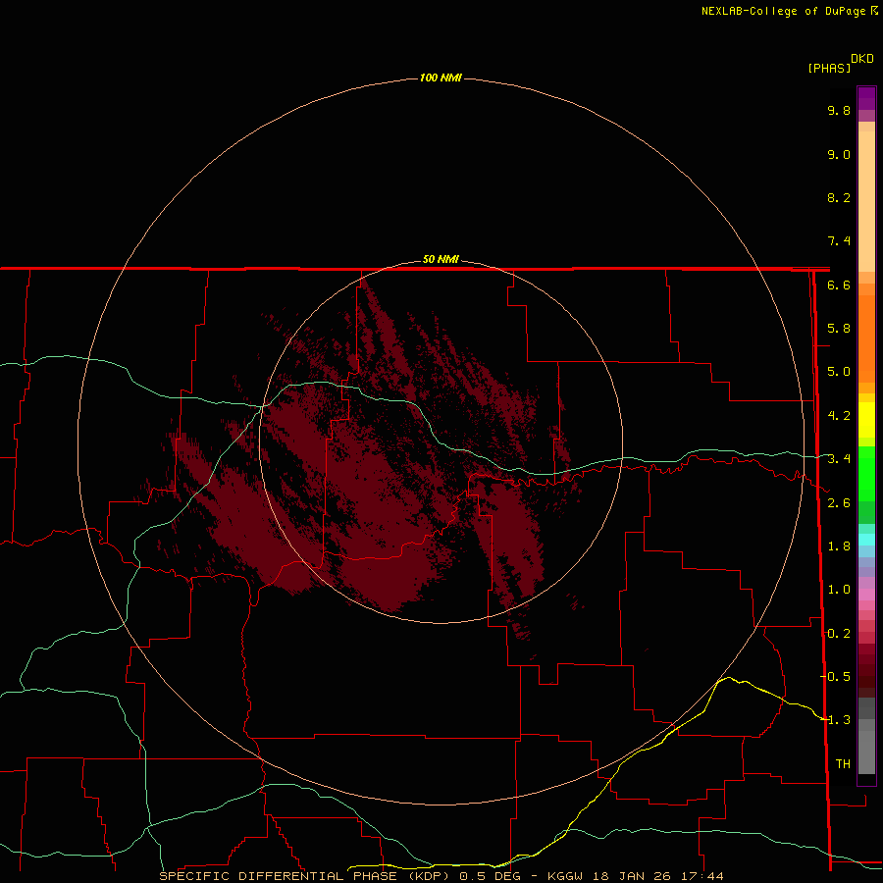Click the pink segment of the color bar
The height and width of the screenshot is (883, 883).
pyautogui.click(x=866, y=595)
